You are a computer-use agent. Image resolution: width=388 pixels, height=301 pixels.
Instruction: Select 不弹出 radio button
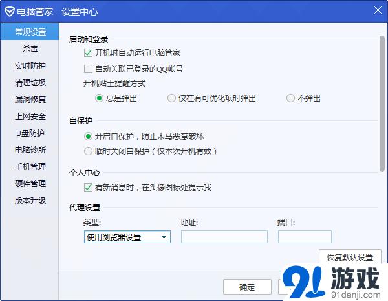pos(290,98)
